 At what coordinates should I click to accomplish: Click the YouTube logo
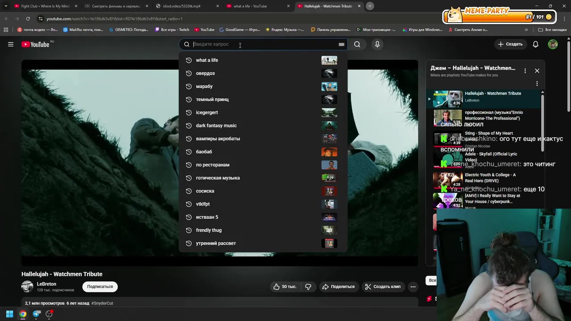point(35,44)
